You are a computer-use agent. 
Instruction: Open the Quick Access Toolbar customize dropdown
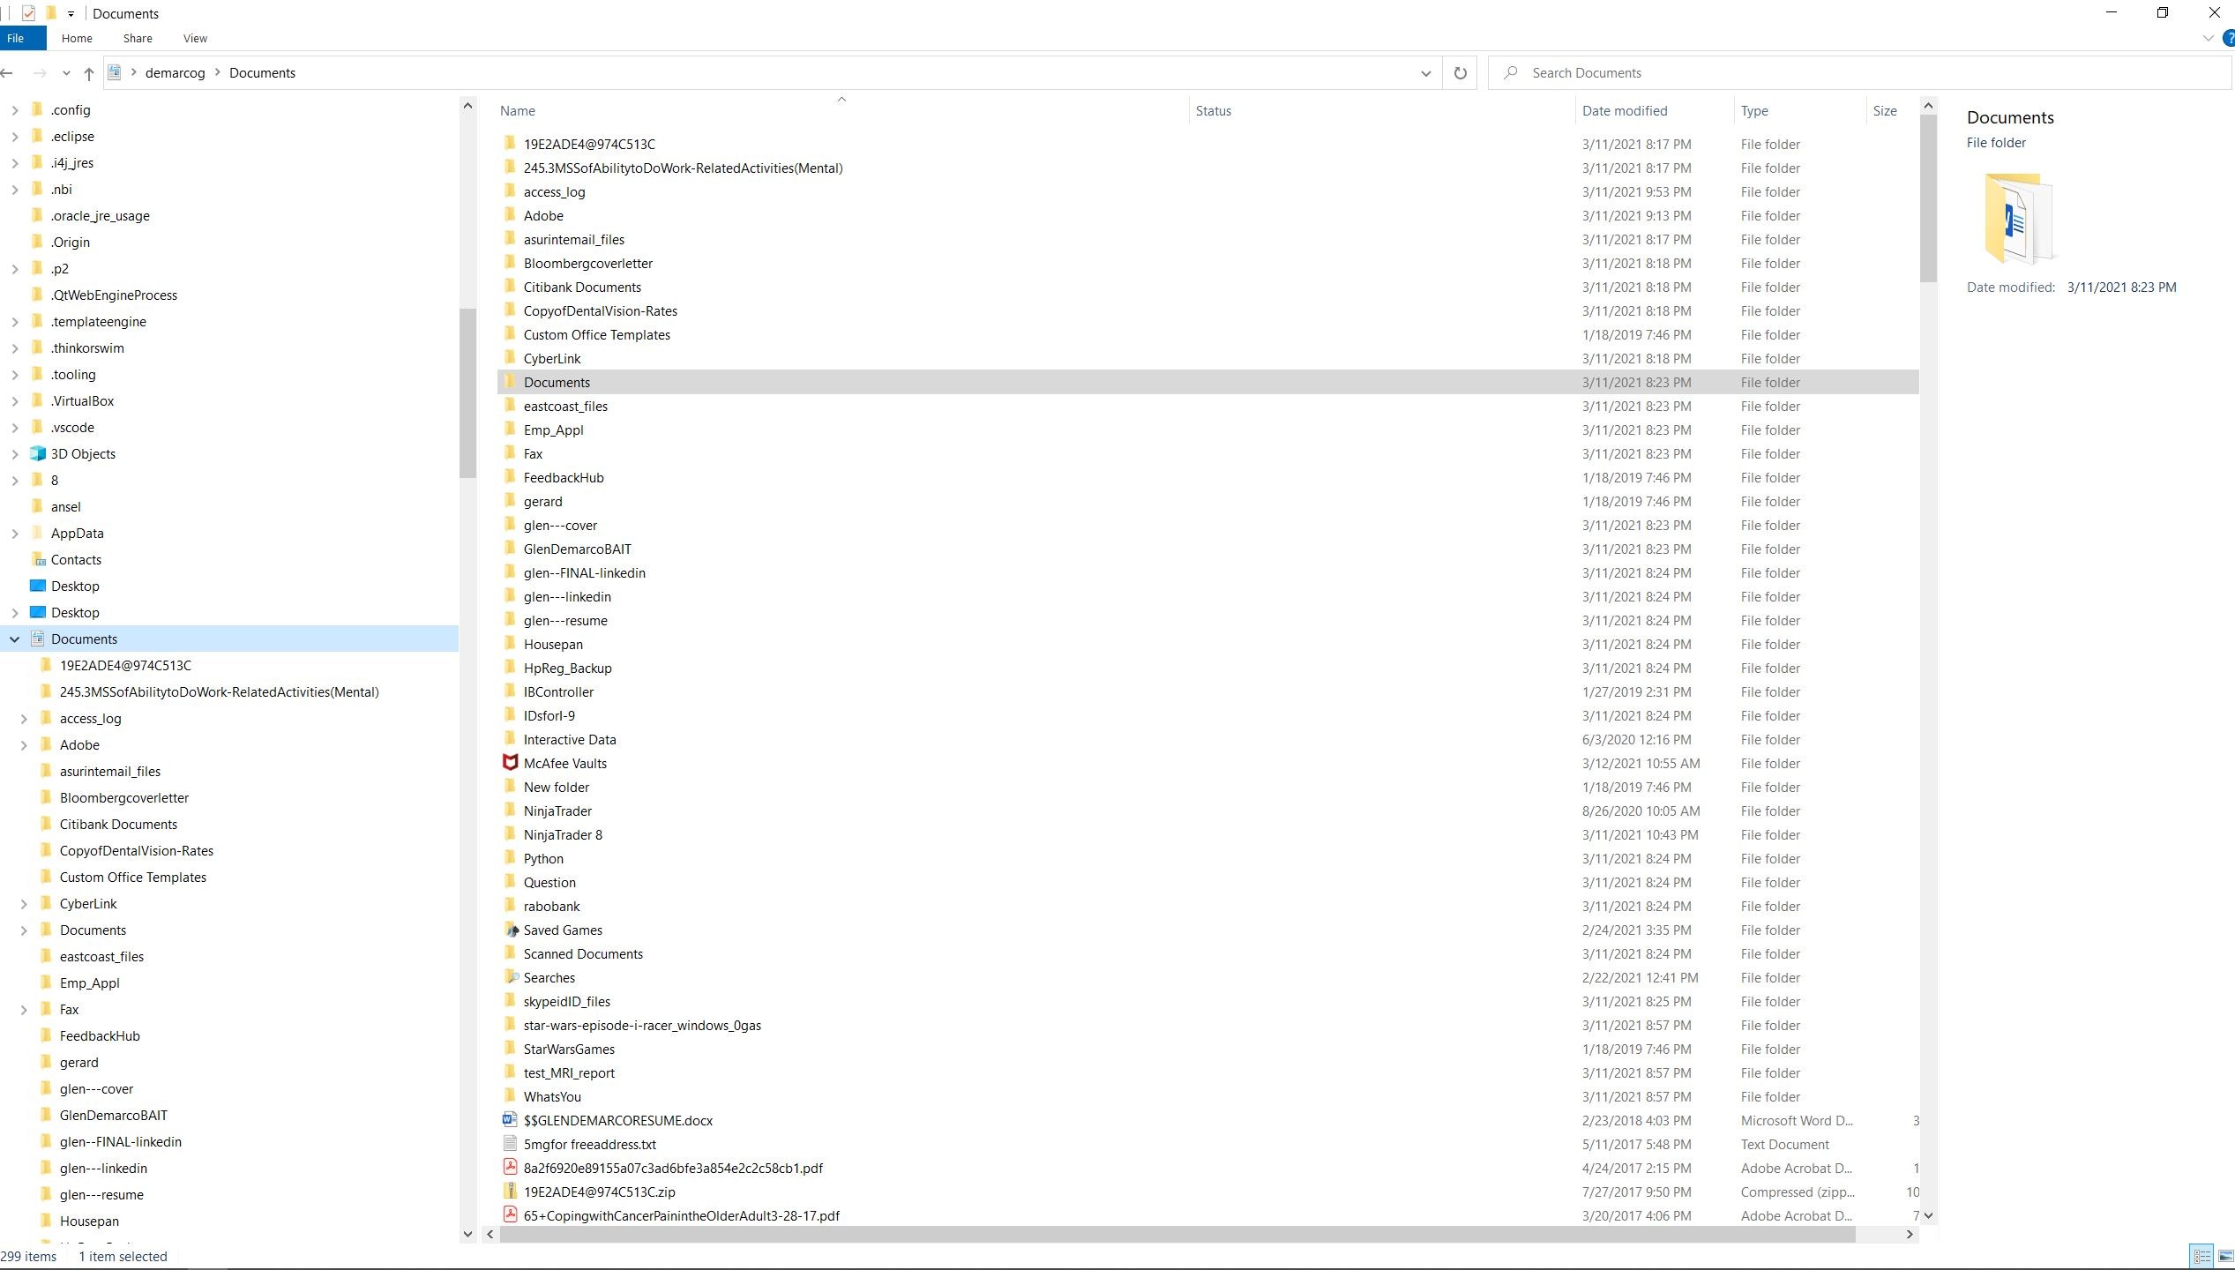click(71, 14)
